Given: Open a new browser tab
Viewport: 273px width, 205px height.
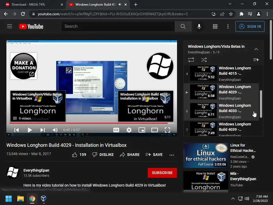Looking at the screenshot, I should click(136, 5).
